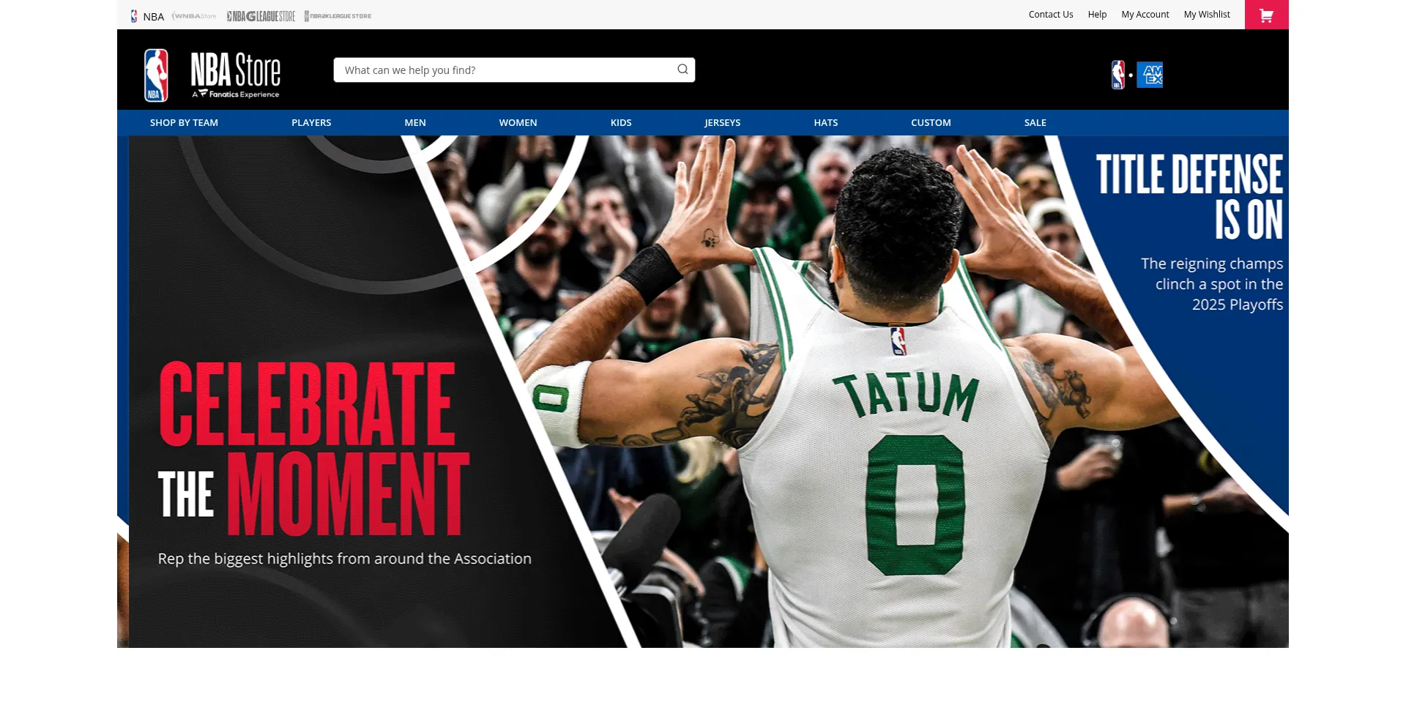The width and height of the screenshot is (1406, 727).
Task: Open the Women category menu
Action: pyautogui.click(x=518, y=123)
